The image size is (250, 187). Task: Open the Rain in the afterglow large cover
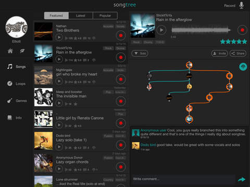pyautogui.click(x=143, y=25)
